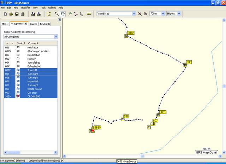Select waypoint 003 Railway row
The height and width of the screenshot is (164, 226).
[31, 59]
